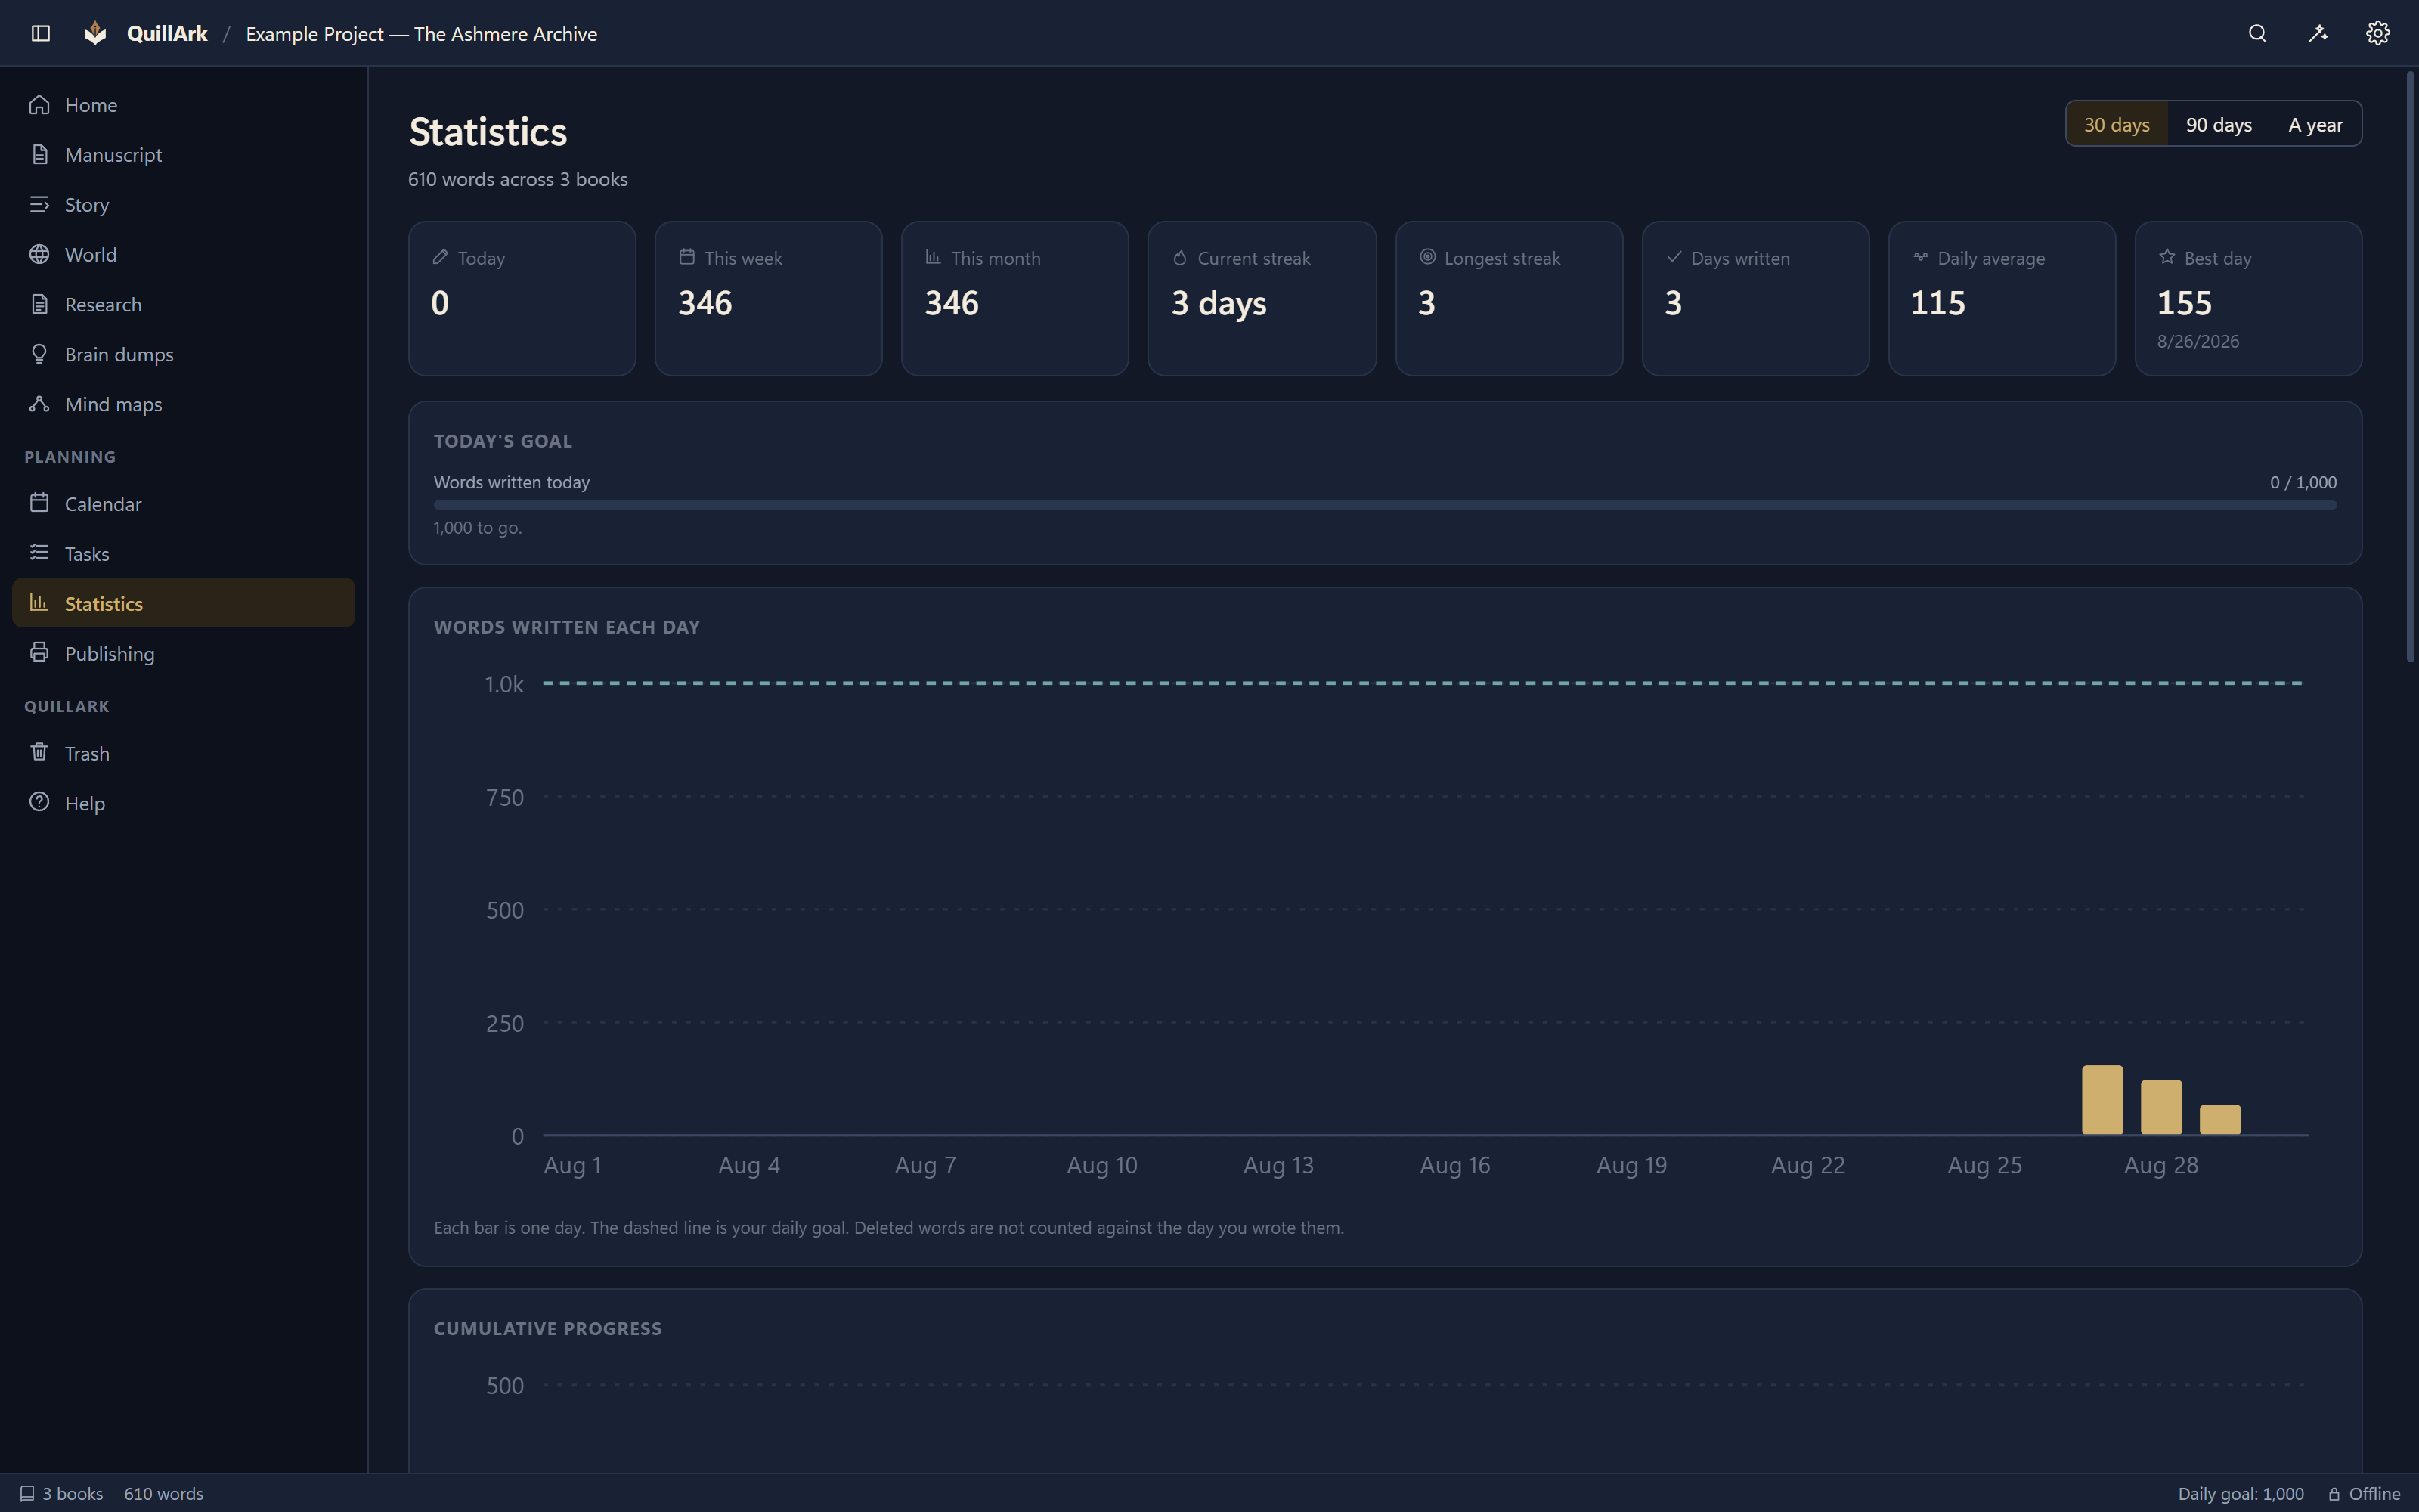Click the target icon on Longest streak

coord(1427,257)
